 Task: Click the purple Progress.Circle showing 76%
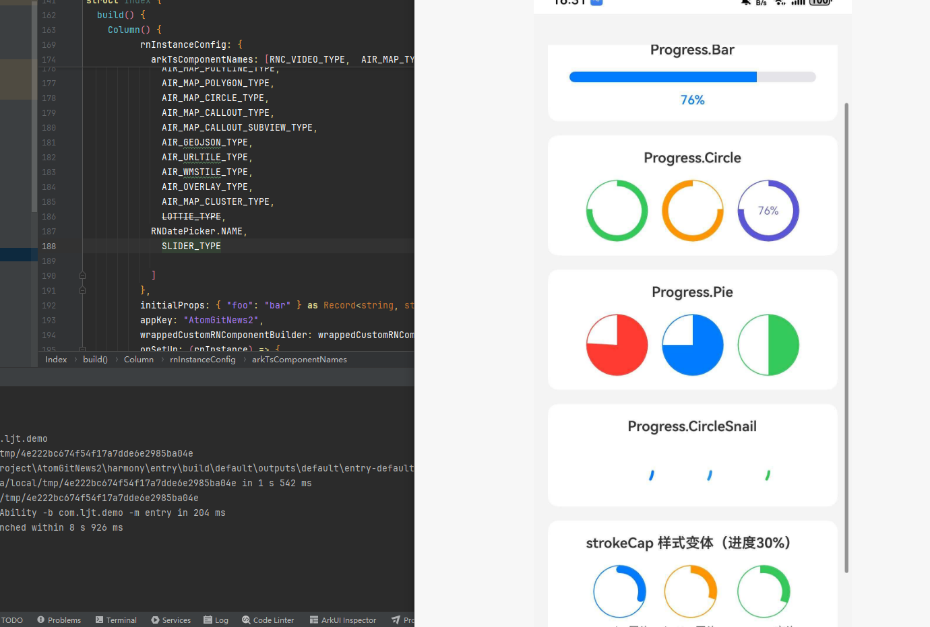pyautogui.click(x=768, y=210)
